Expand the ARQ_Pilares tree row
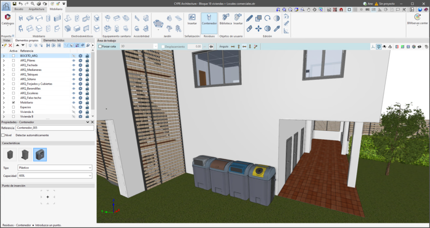The image size is (430, 228). point(4,60)
